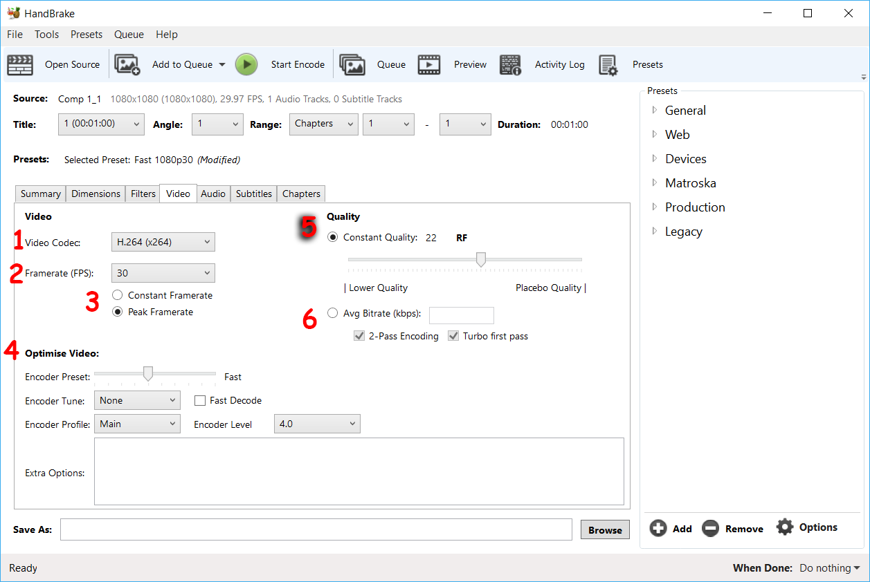This screenshot has width=870, height=582.
Task: Click the Presets toolbar list icon
Action: coord(608,65)
